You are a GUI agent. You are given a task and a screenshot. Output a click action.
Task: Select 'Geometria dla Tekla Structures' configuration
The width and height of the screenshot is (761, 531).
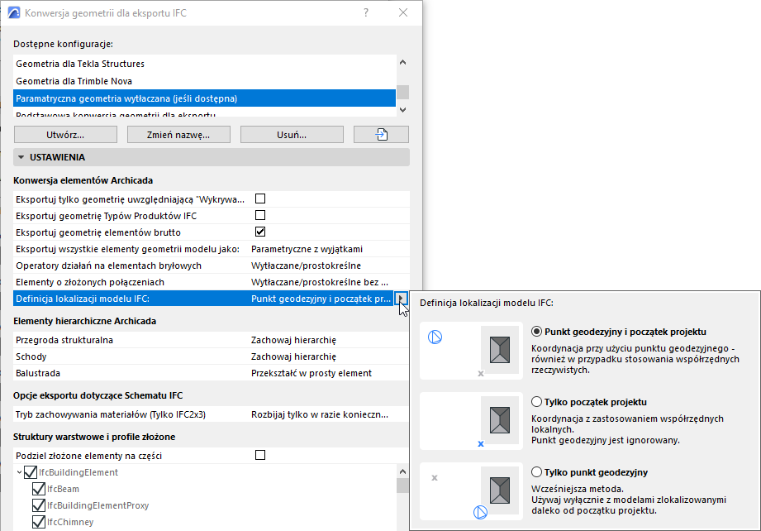pyautogui.click(x=204, y=64)
